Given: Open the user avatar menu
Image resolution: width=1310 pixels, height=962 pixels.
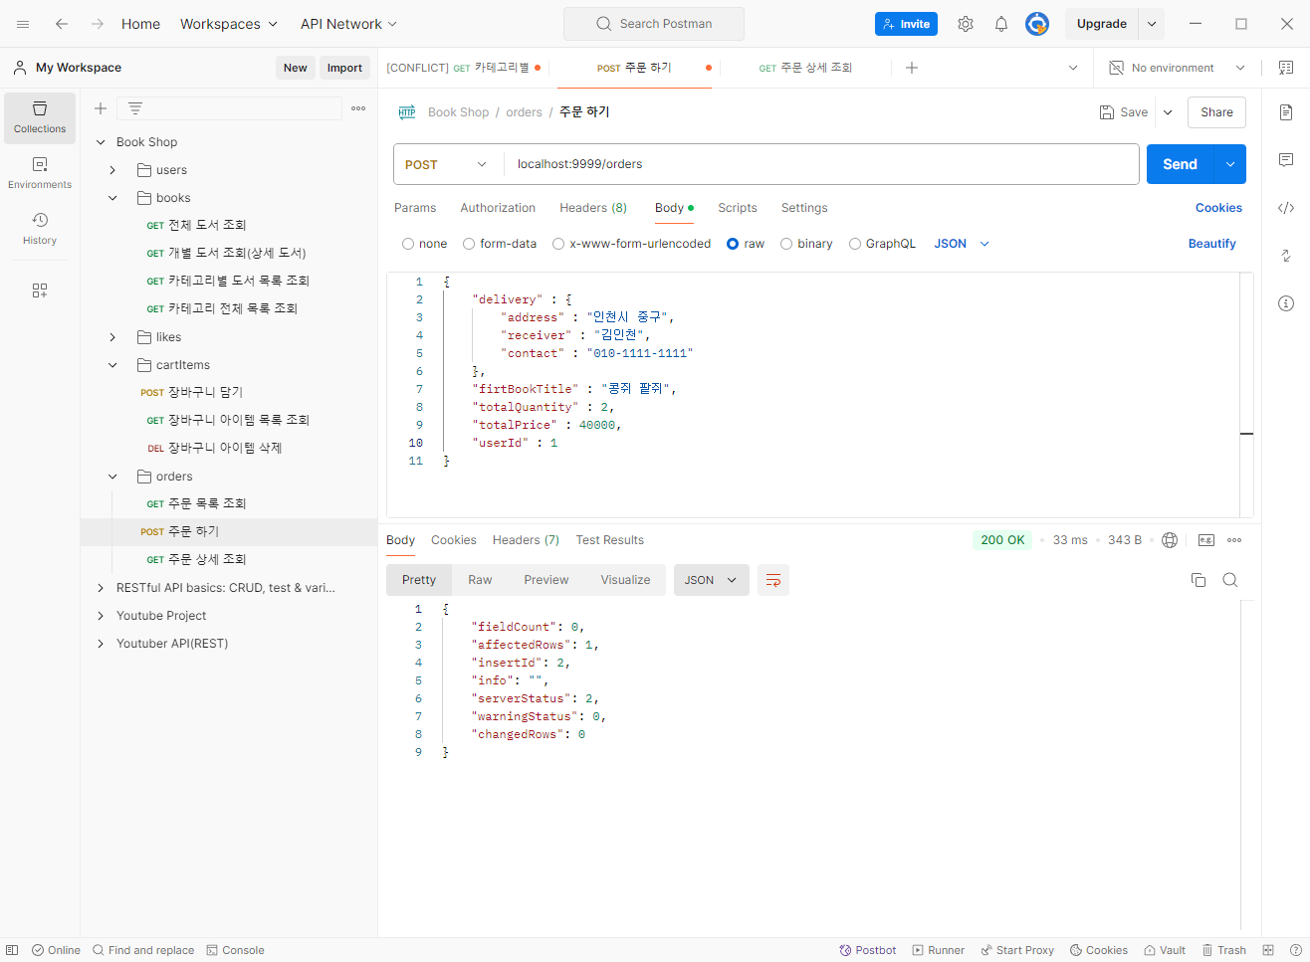Looking at the screenshot, I should (x=1037, y=24).
